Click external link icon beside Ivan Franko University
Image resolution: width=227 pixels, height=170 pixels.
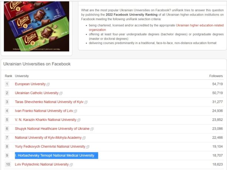coord(76,111)
